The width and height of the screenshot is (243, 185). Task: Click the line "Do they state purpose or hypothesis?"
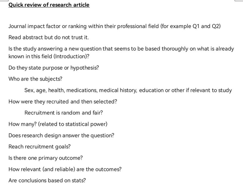point(53,68)
